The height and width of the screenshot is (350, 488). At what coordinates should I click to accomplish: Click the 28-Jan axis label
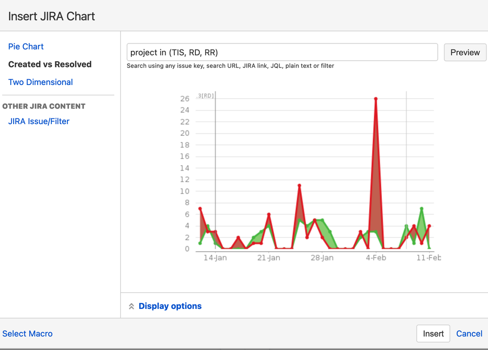coord(322,258)
